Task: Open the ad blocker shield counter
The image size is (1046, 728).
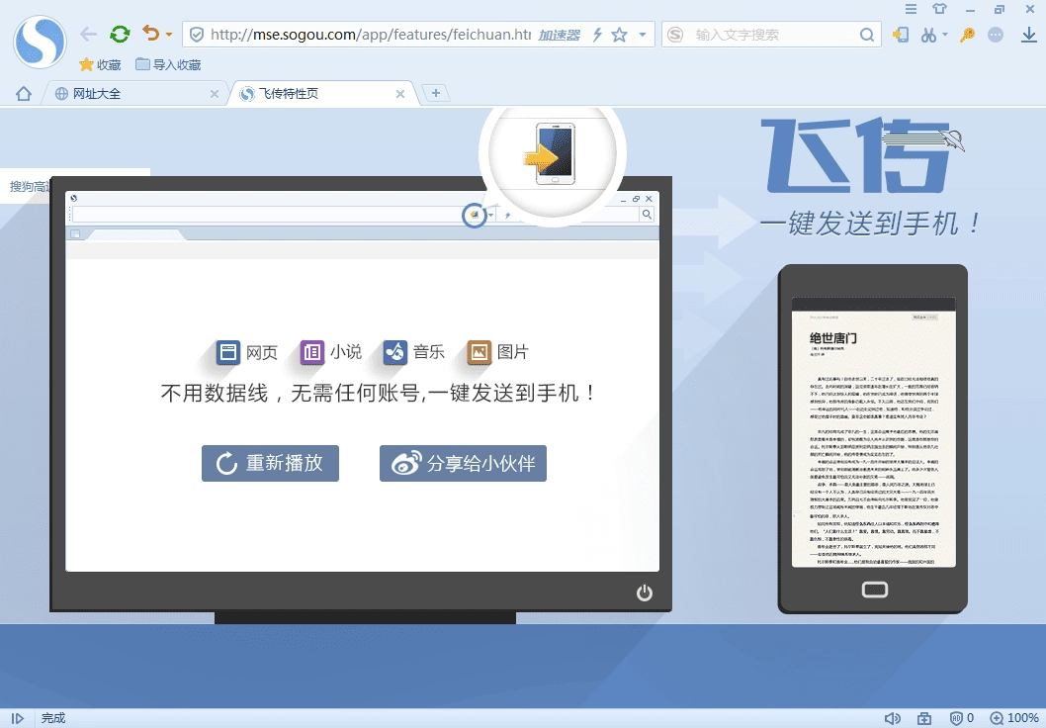Action: [961, 718]
